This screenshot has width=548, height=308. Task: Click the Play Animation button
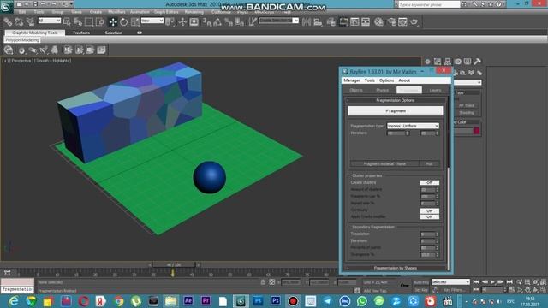[493, 281]
